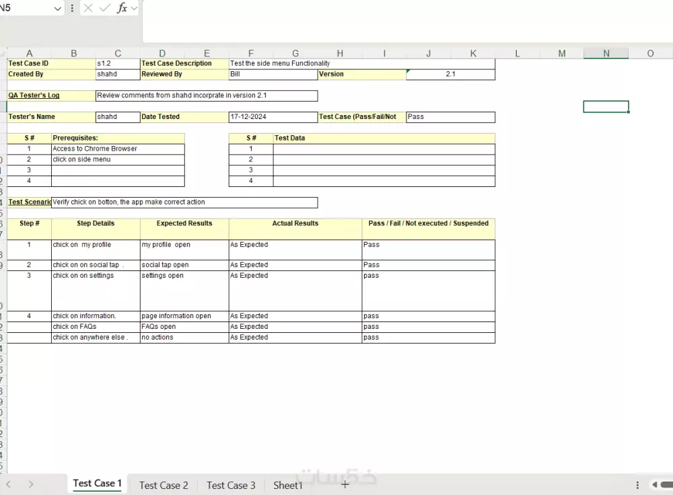Select the date cell '17-12-2024'

click(273, 117)
